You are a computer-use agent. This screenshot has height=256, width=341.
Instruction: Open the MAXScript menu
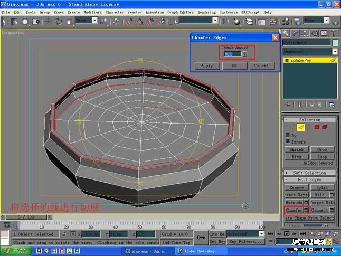point(251,12)
